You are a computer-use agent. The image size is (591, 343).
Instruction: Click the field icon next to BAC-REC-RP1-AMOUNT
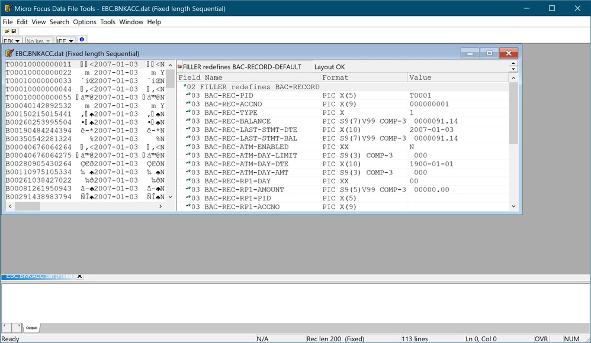coord(188,189)
